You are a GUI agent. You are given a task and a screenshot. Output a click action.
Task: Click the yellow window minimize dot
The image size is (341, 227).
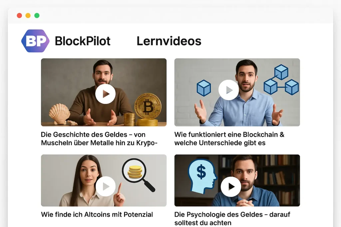click(x=28, y=15)
